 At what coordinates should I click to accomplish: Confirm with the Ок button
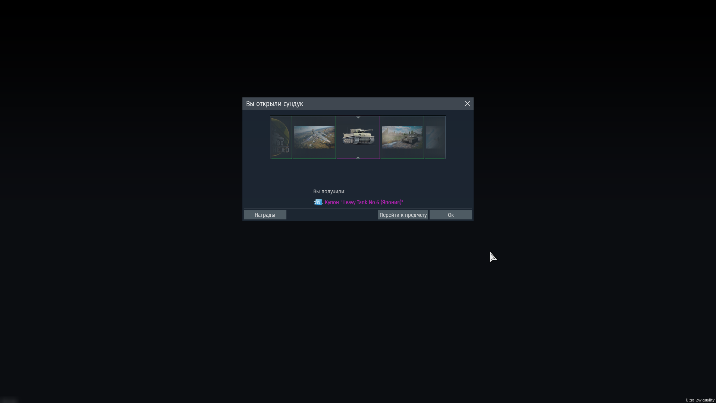pyautogui.click(x=450, y=215)
